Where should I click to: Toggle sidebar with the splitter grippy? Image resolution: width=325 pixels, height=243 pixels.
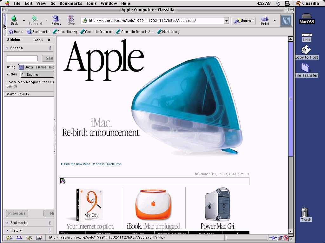coord(55,135)
